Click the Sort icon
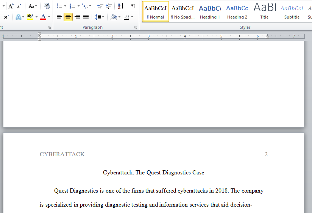312x213 pixels. 121,6
